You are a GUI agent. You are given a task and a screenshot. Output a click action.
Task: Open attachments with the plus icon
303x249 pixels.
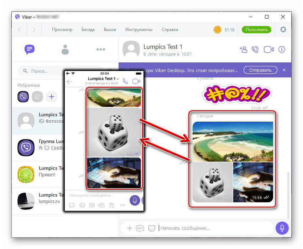130,228
